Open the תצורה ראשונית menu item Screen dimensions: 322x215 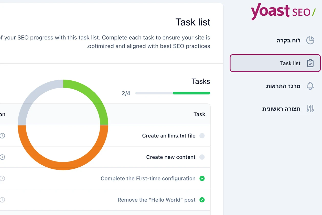[281, 109]
